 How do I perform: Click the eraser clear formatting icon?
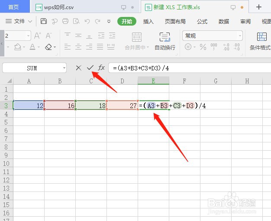[48, 47]
